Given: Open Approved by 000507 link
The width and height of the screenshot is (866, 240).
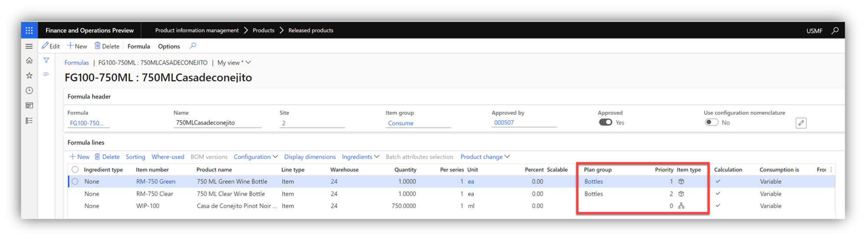Looking at the screenshot, I should [504, 123].
